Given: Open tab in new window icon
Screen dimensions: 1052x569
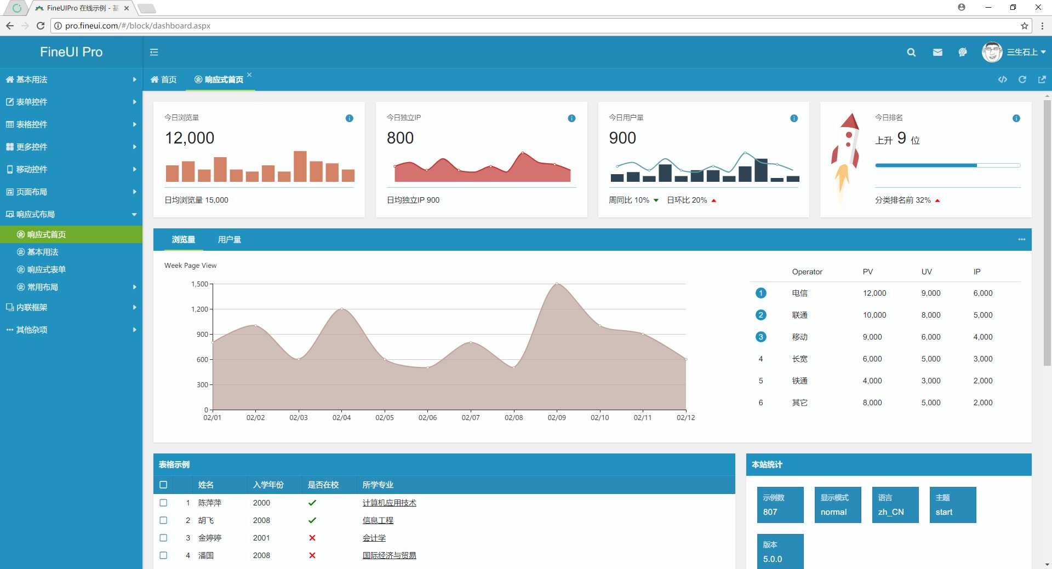Looking at the screenshot, I should [1042, 79].
